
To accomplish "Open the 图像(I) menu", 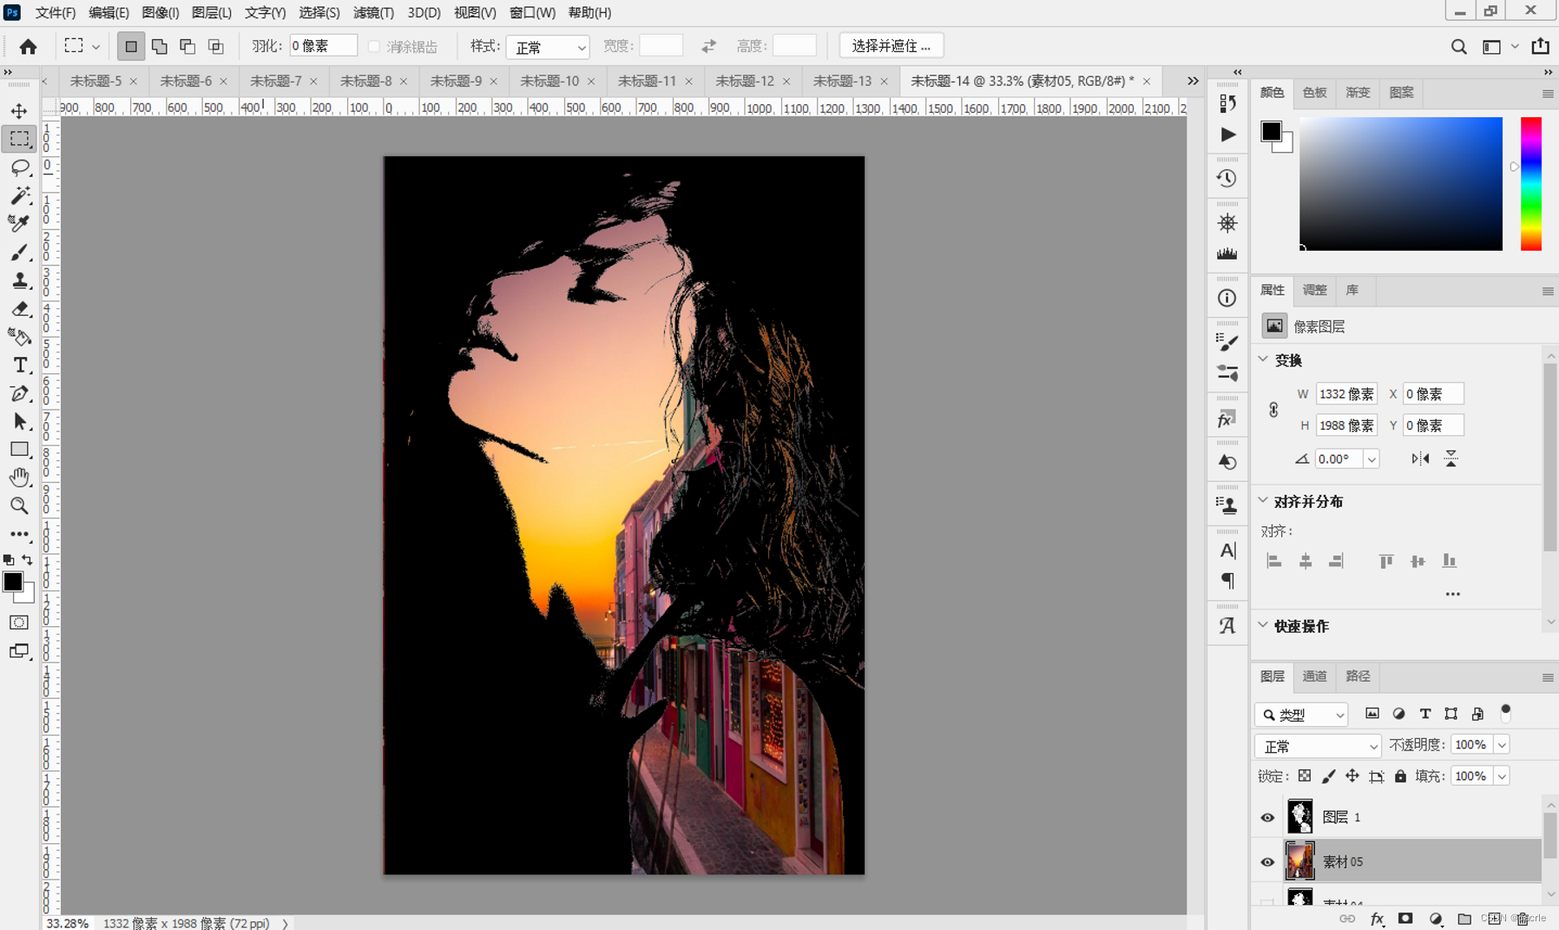I will [161, 12].
